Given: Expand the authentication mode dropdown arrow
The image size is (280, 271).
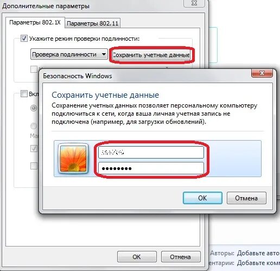Looking at the screenshot, I should click(104, 54).
